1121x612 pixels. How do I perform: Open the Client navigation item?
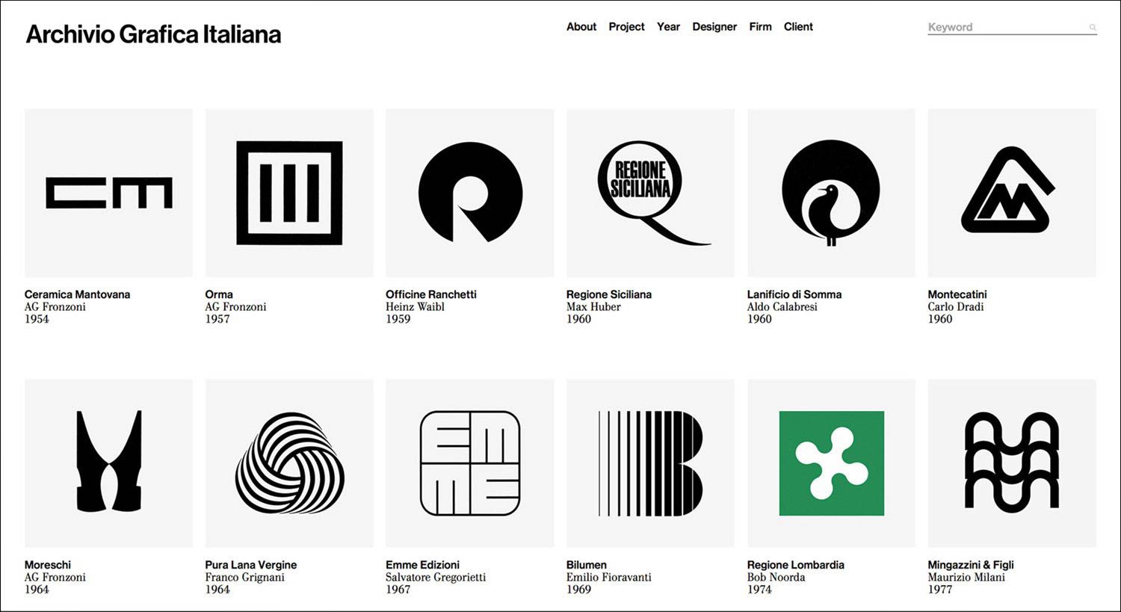click(798, 27)
